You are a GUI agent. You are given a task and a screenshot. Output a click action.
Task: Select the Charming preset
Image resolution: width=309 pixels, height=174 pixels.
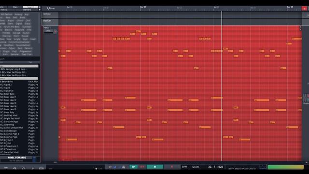19,125
